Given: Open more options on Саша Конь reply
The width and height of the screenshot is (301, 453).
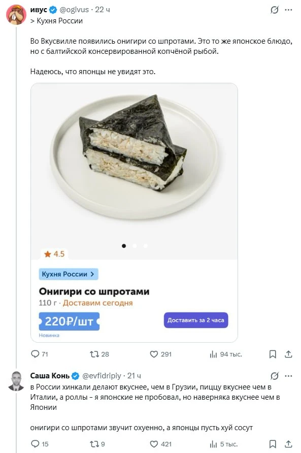Looking at the screenshot, I should point(289,376).
